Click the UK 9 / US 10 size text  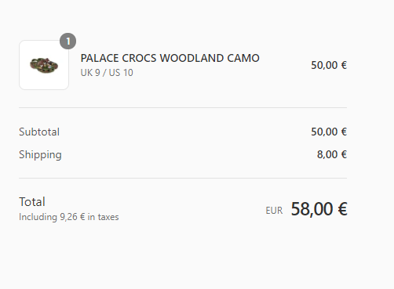tap(107, 73)
